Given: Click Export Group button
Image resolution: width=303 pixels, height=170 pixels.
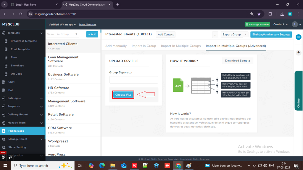Looking at the screenshot, I should point(232,35).
